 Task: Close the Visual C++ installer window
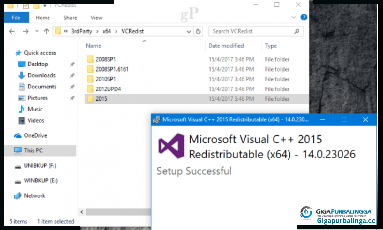tap(366, 120)
